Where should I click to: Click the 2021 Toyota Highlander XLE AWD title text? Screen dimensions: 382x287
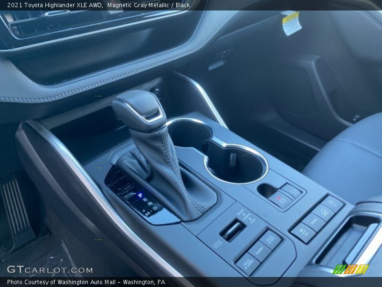[54, 5]
